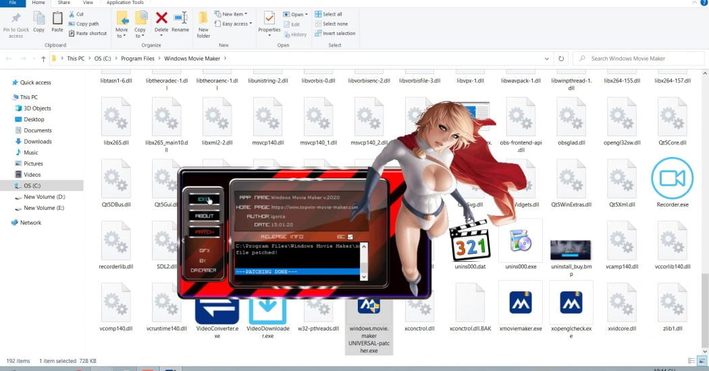
Task: Click the PATCH button in patcher
Action: click(204, 232)
